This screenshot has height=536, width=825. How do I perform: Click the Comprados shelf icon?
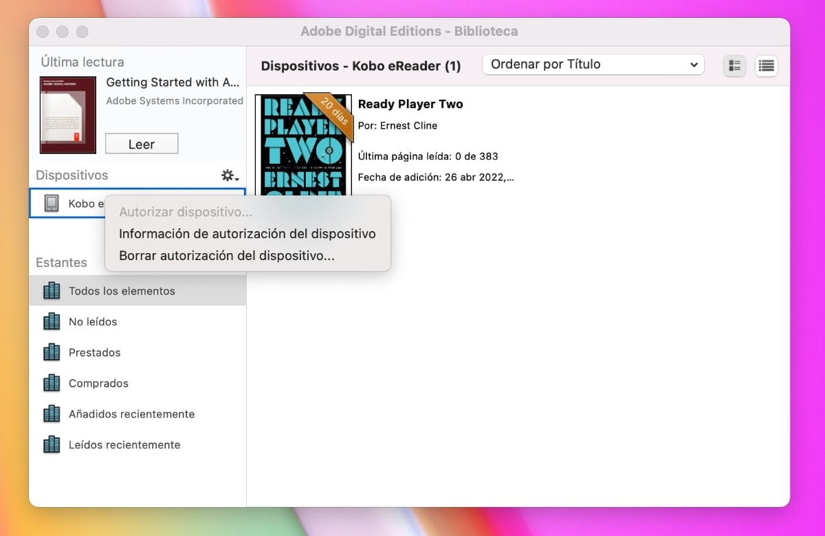click(52, 383)
